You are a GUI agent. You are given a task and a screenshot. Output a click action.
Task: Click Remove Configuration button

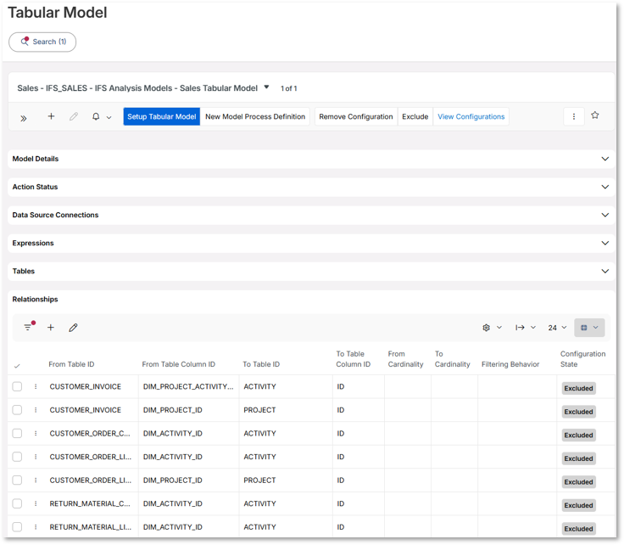pos(356,117)
